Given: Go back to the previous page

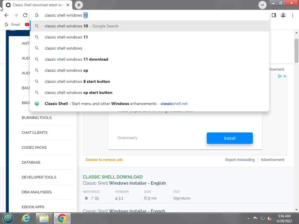Looking at the screenshot, I should tap(6, 15).
